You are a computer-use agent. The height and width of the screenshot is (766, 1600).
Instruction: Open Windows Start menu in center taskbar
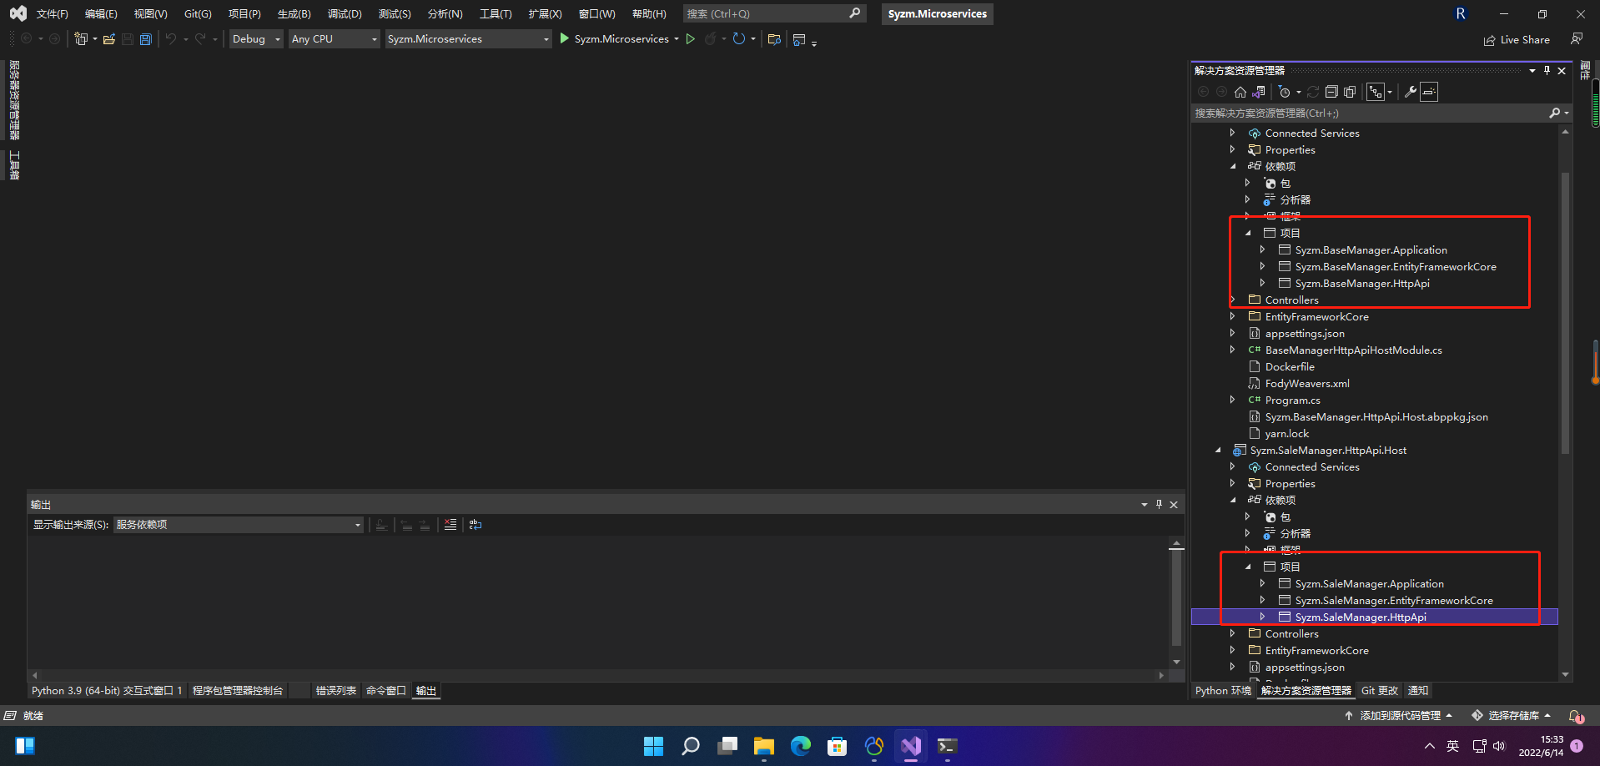point(653,746)
